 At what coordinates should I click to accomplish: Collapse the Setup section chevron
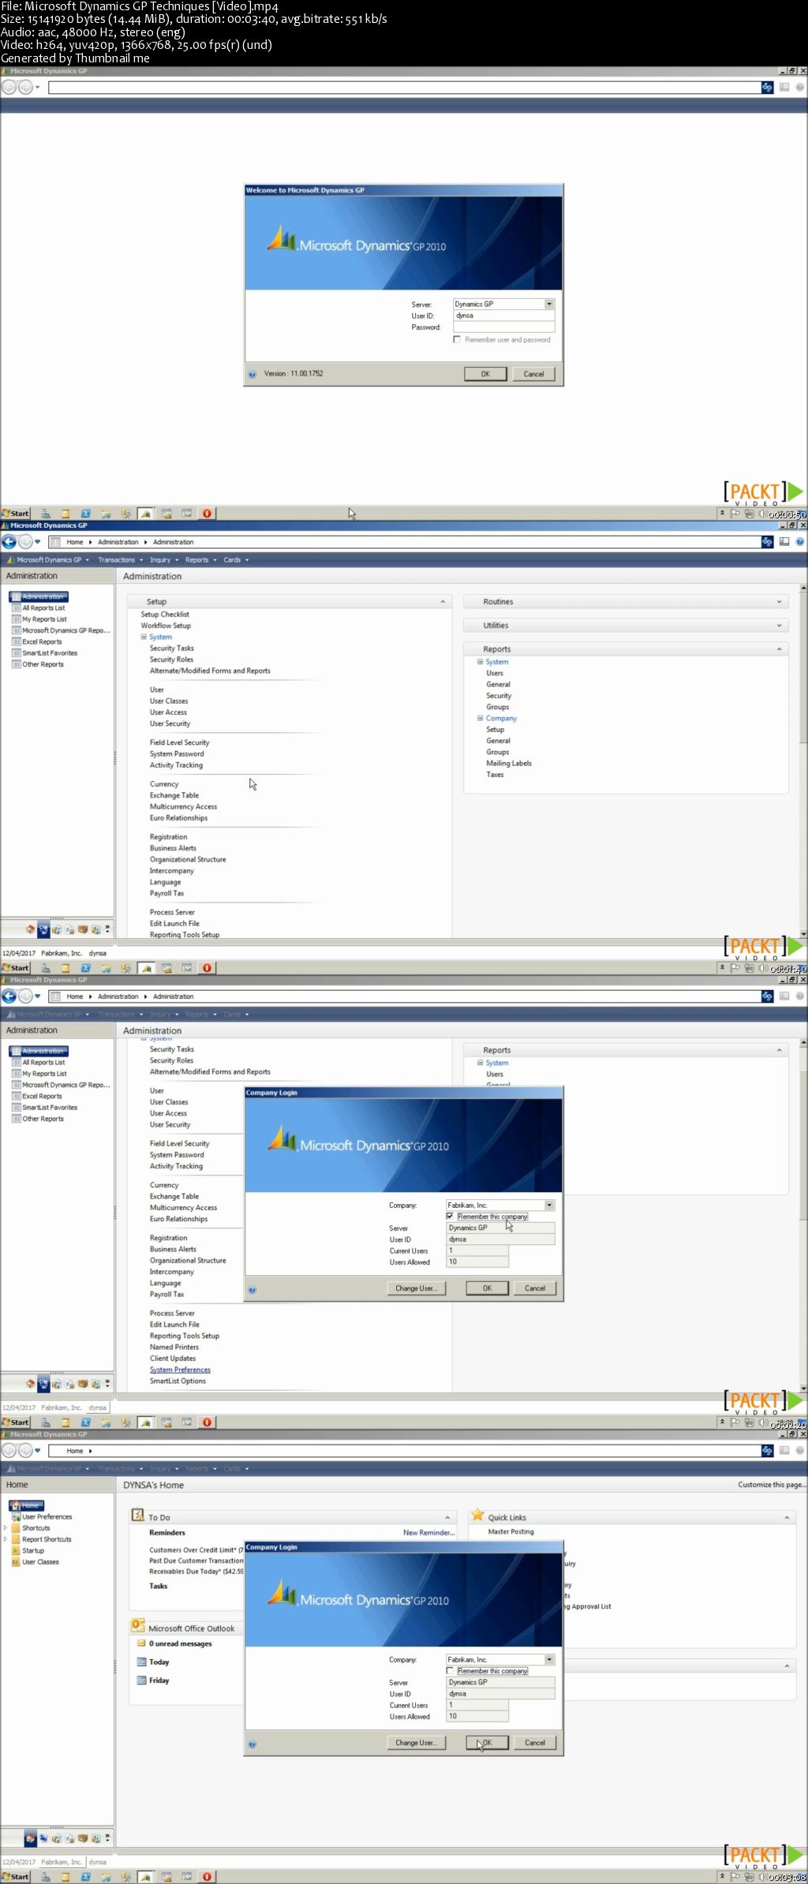coord(443,602)
